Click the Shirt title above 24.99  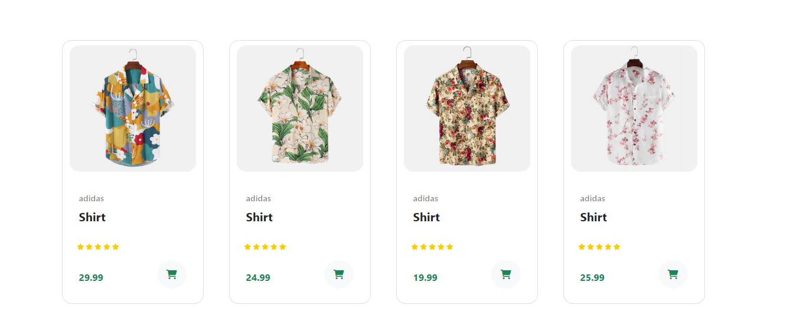259,217
